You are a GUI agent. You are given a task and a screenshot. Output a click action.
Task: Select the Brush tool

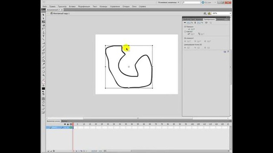(44, 50)
